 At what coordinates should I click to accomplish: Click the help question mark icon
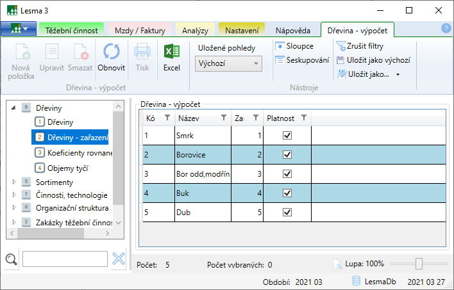click(x=446, y=28)
